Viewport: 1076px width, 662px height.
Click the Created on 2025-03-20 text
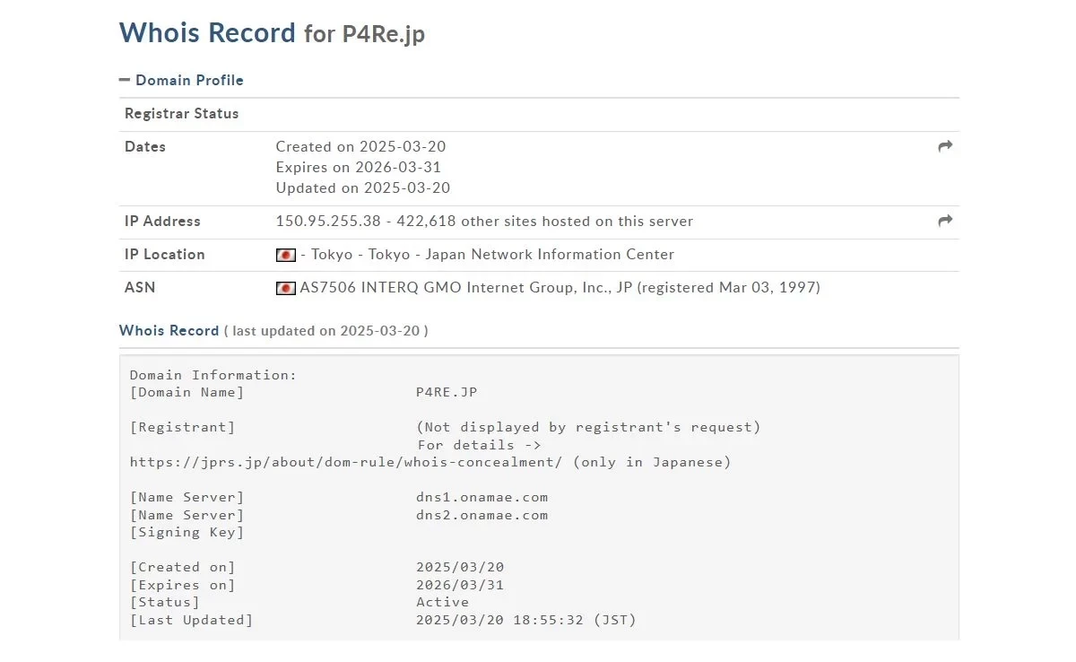pyautogui.click(x=360, y=146)
